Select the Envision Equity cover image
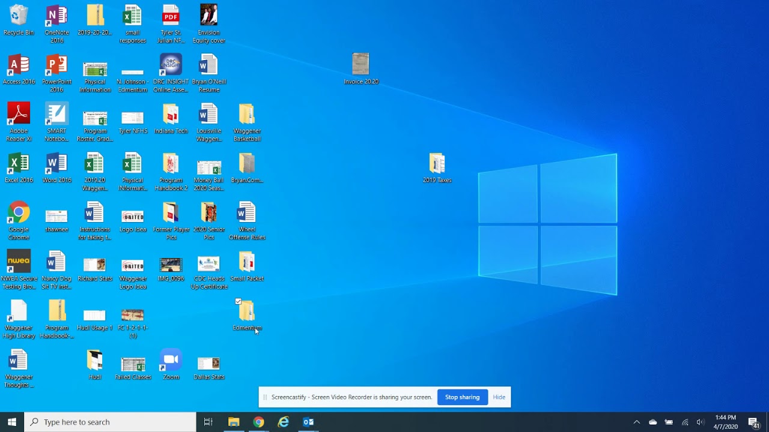Screen dimensions: 769x432 coord(209,24)
